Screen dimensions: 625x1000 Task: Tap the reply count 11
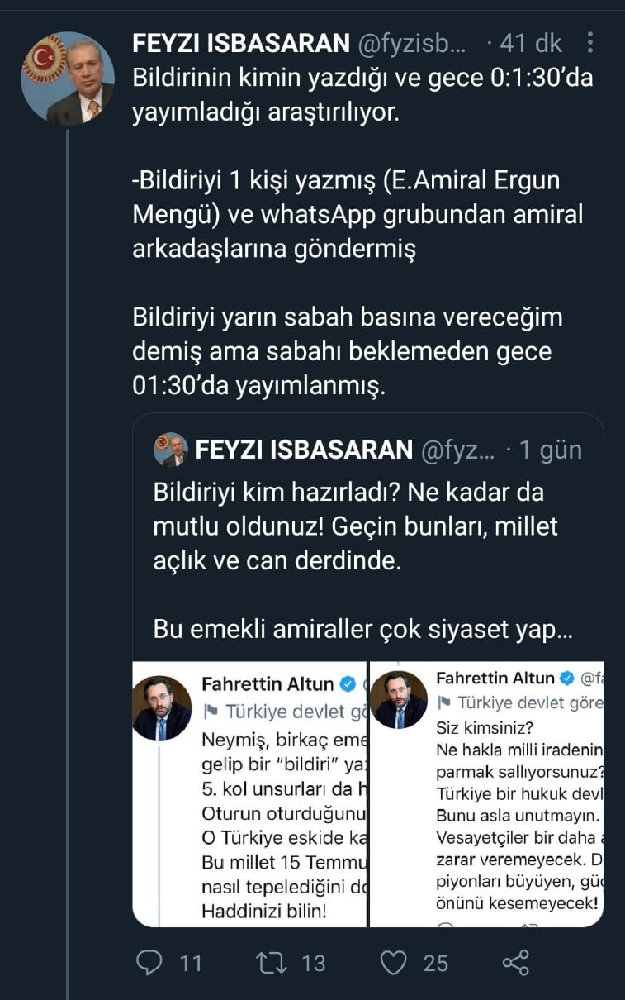(190, 964)
